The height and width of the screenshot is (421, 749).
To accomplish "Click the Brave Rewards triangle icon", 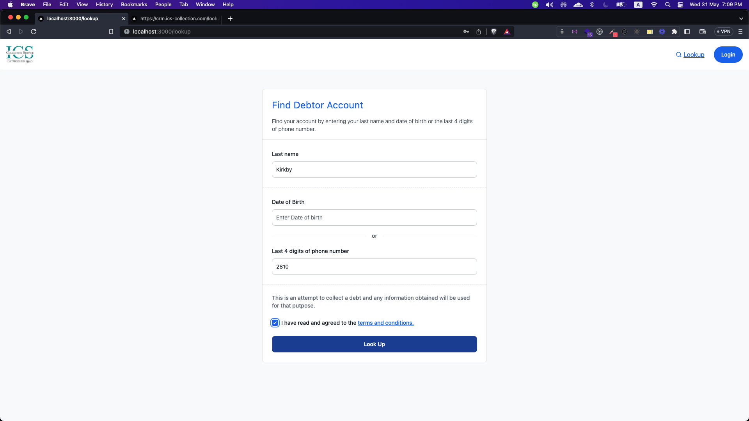I will pyautogui.click(x=507, y=32).
